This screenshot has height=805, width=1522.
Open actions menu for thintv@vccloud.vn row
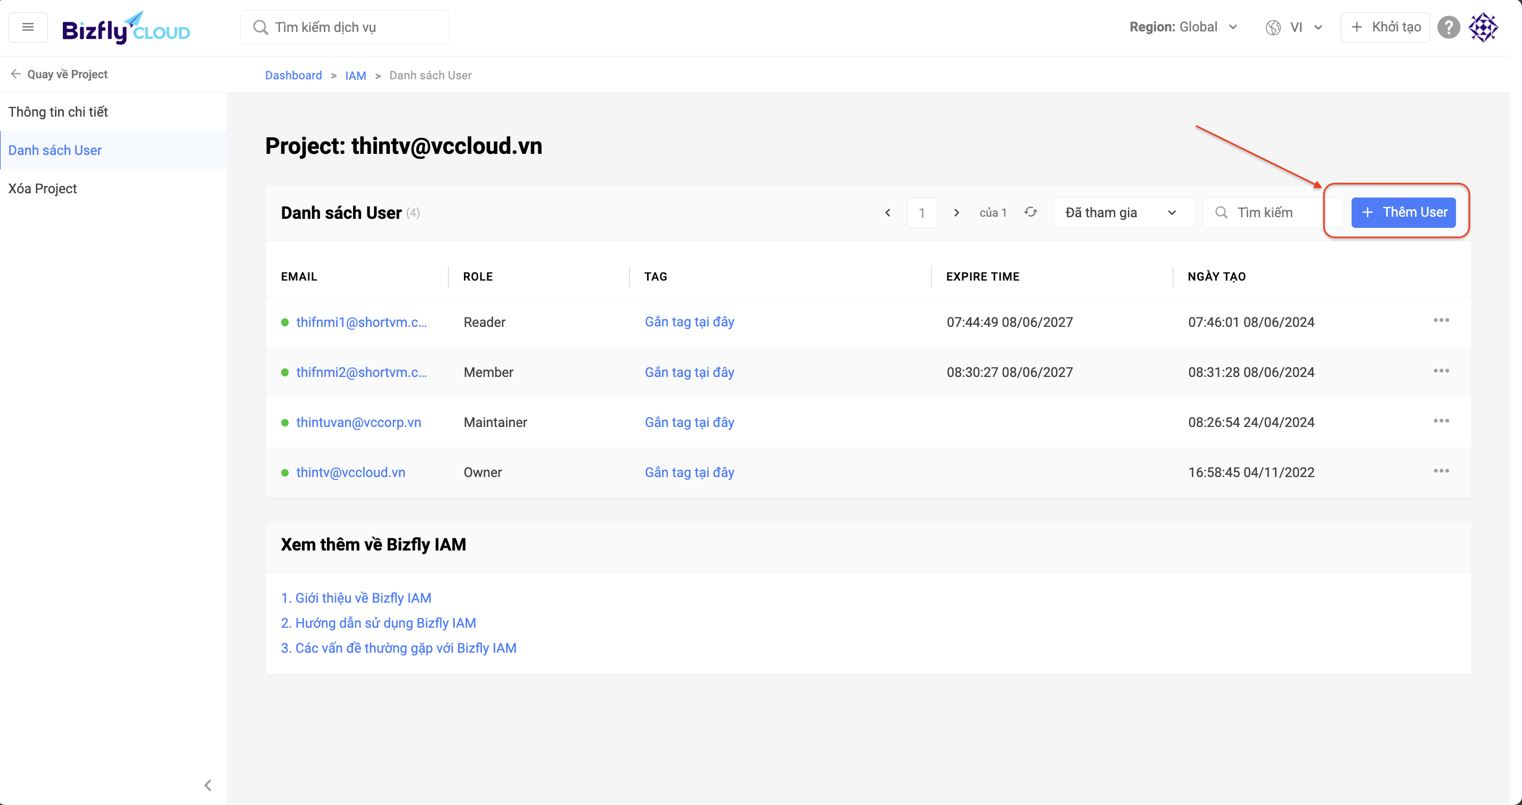1441,471
